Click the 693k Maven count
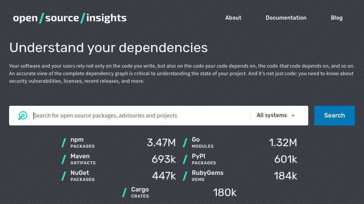Viewport: 364px width, 204px height. coord(164,159)
